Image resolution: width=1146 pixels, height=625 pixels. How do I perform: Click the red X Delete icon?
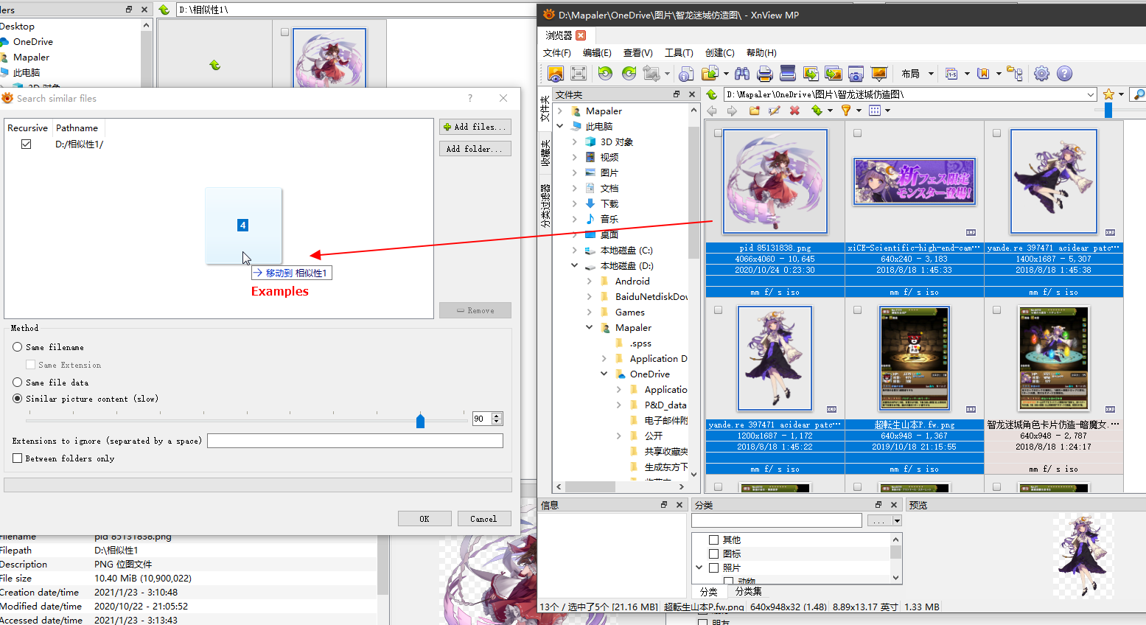point(794,111)
